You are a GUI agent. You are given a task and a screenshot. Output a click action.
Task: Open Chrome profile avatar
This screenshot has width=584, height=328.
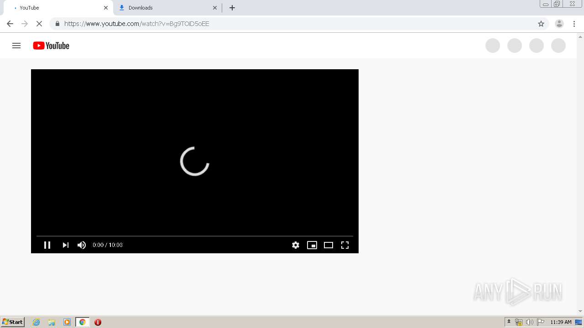559,24
